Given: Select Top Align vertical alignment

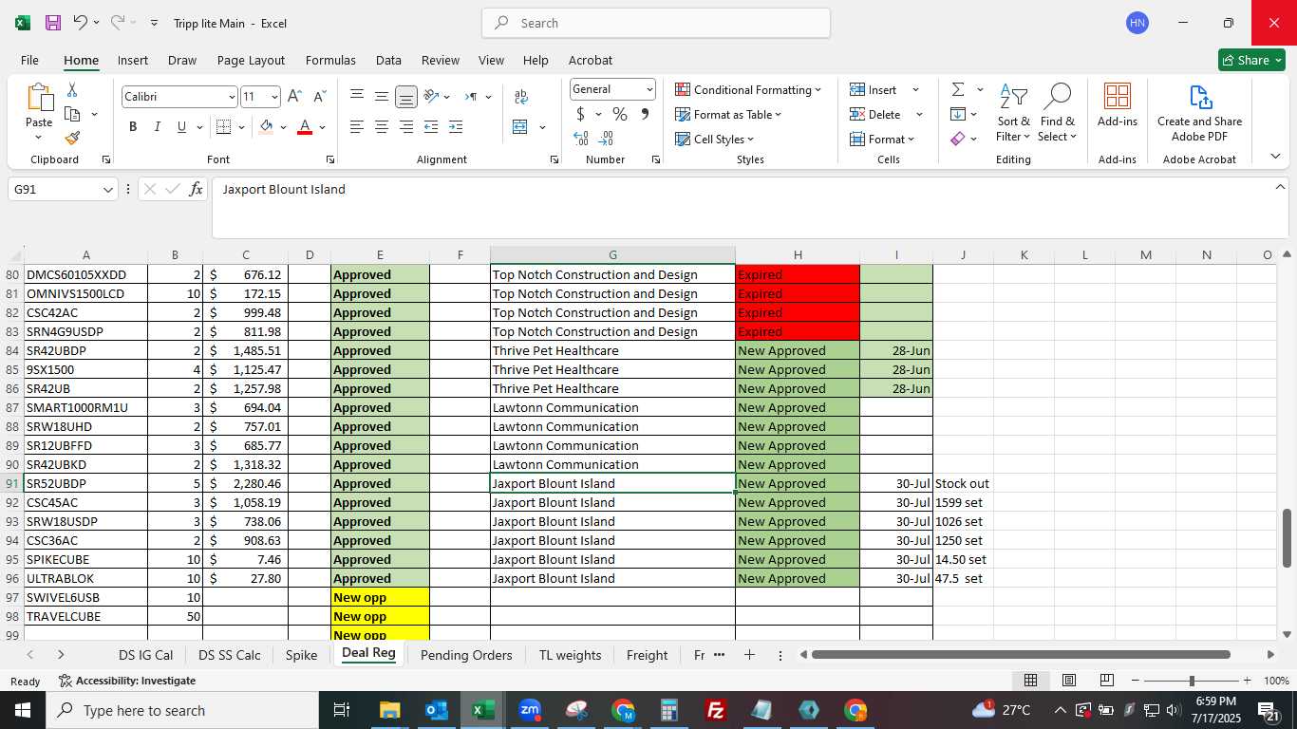Looking at the screenshot, I should click(357, 97).
